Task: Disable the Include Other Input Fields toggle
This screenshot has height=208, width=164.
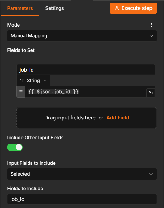Action: point(15,148)
